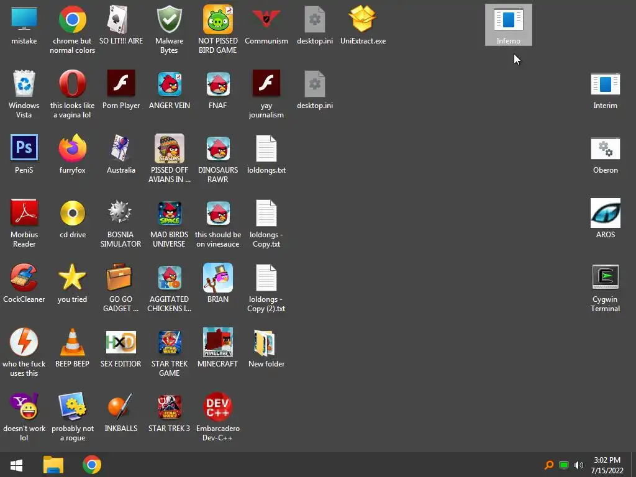
Task: Open the AROS cat-eye icon
Action: click(605, 213)
